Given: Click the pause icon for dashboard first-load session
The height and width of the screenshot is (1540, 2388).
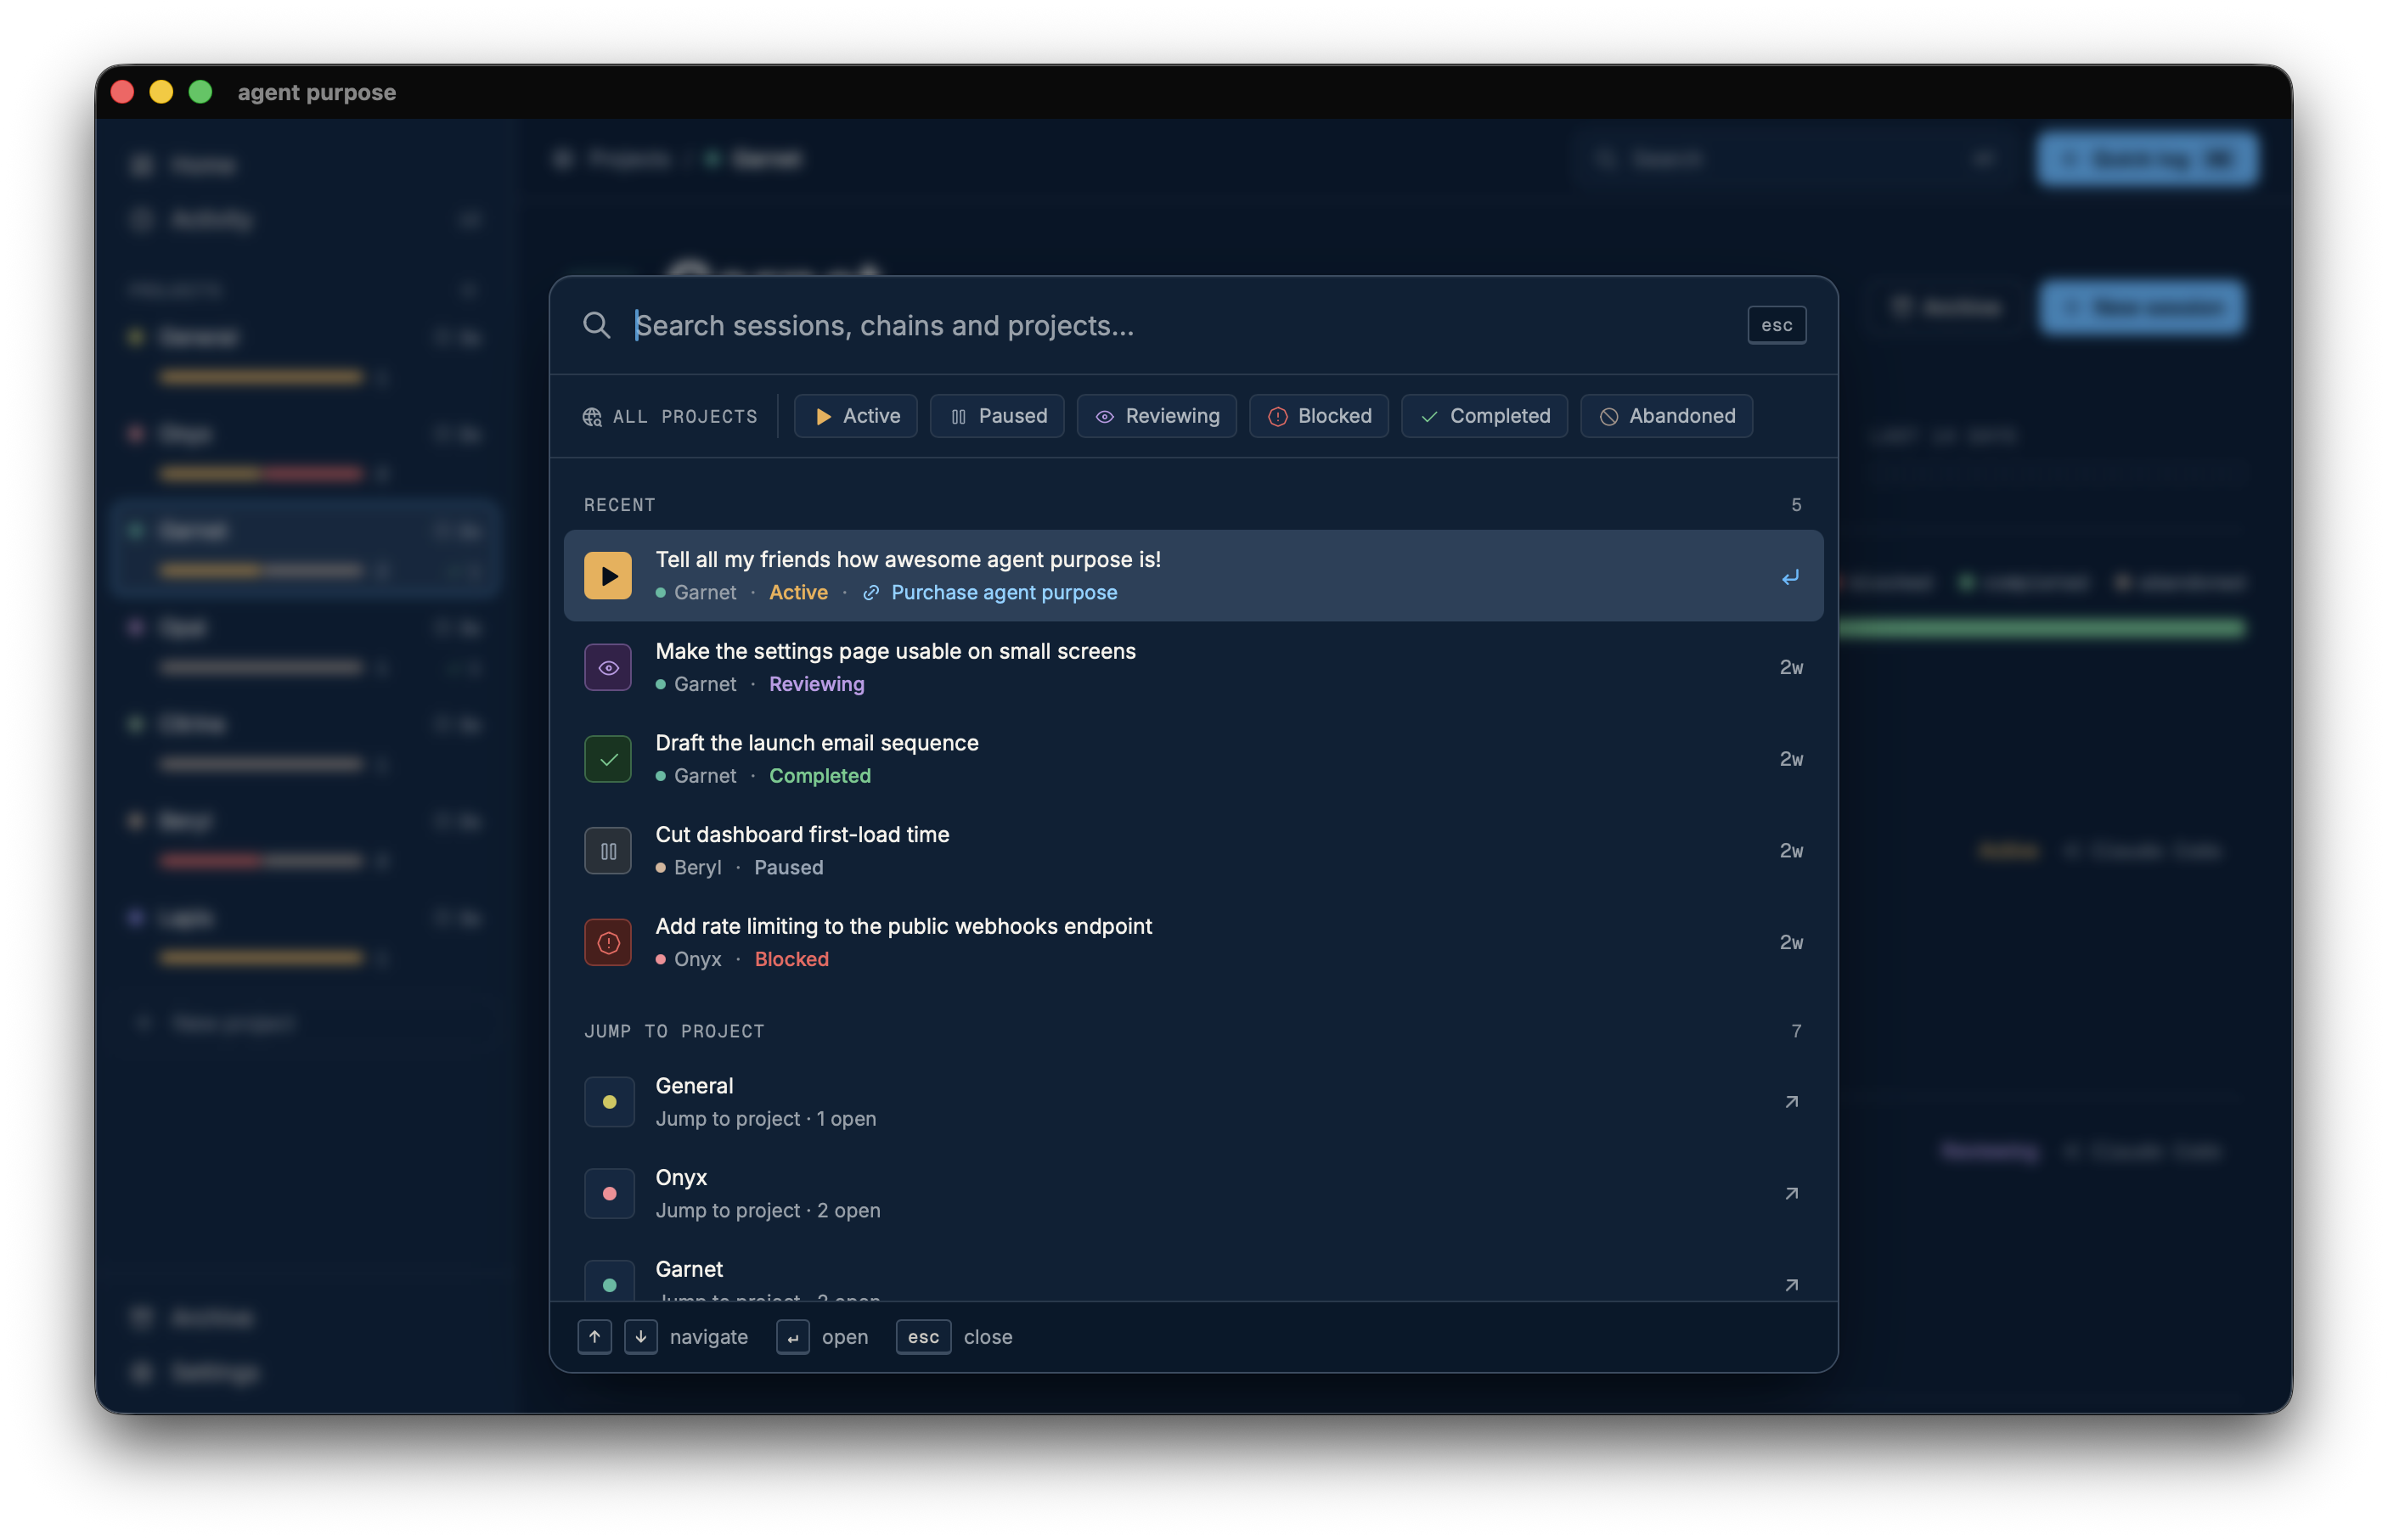Looking at the screenshot, I should 608,851.
